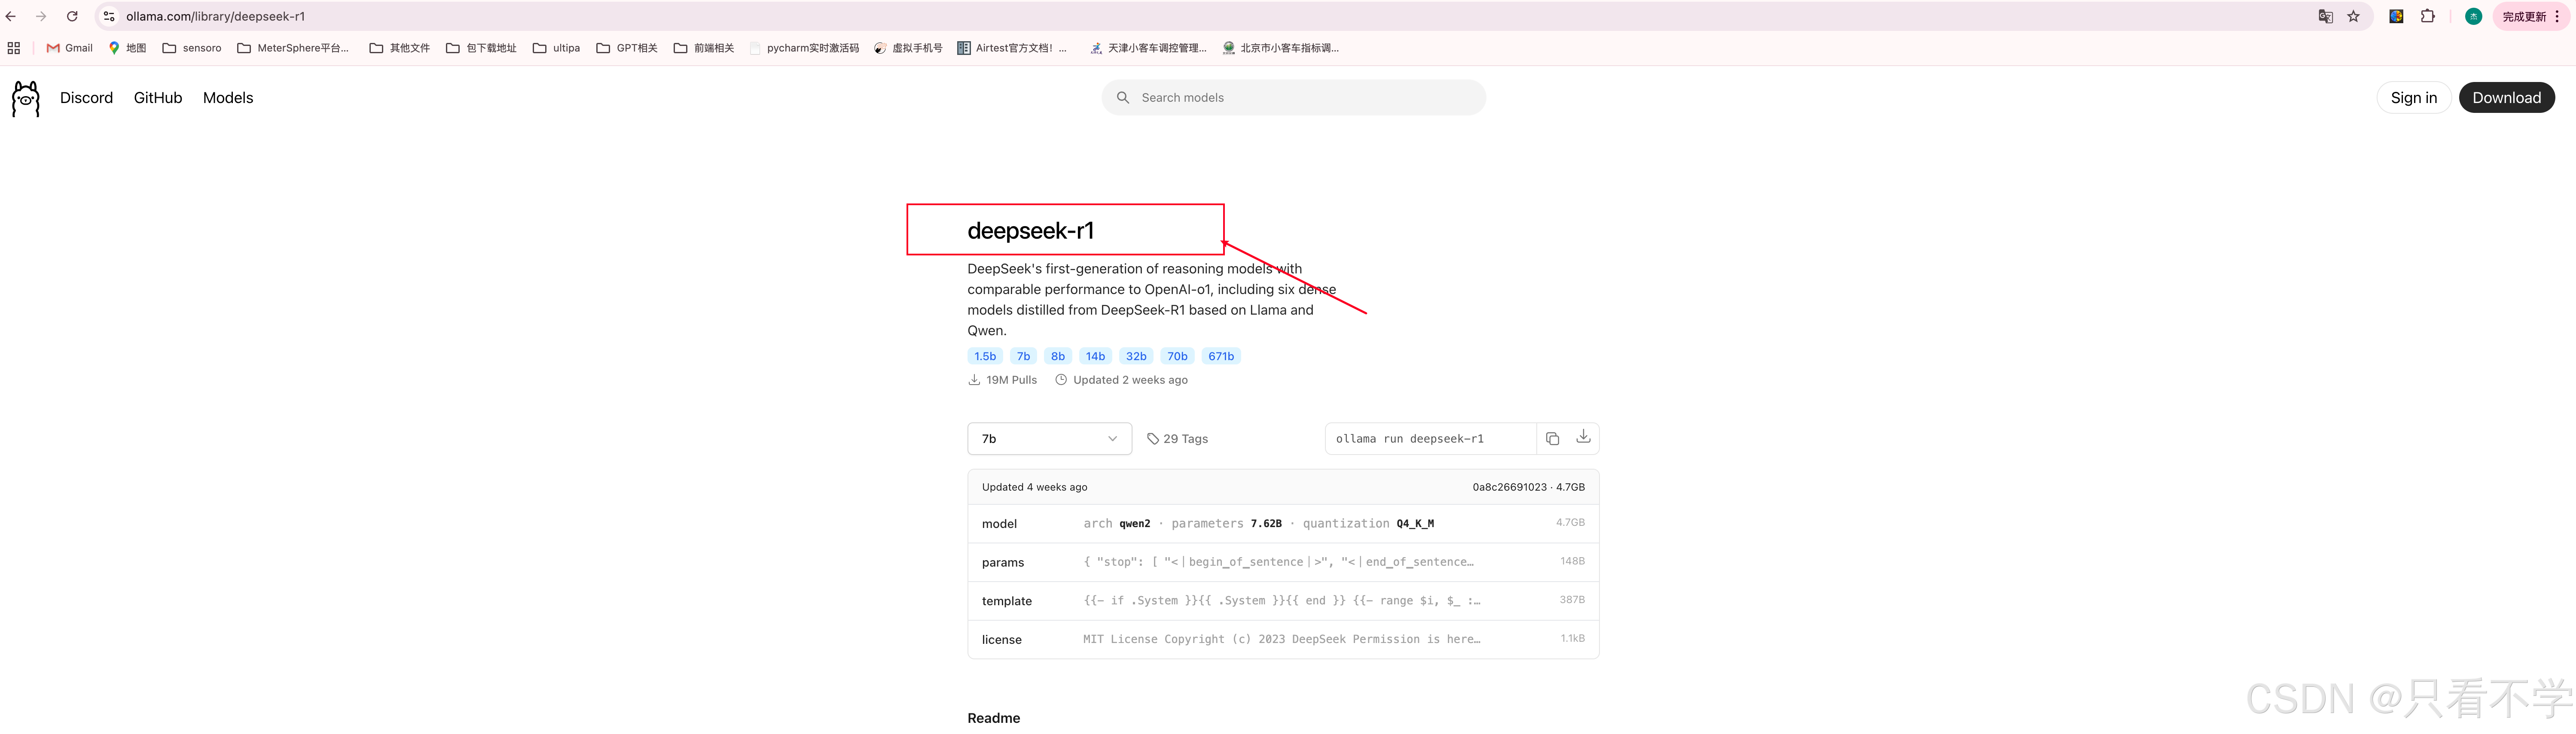Open the Discord navigation link
2576x734 pixels.
tap(86, 98)
